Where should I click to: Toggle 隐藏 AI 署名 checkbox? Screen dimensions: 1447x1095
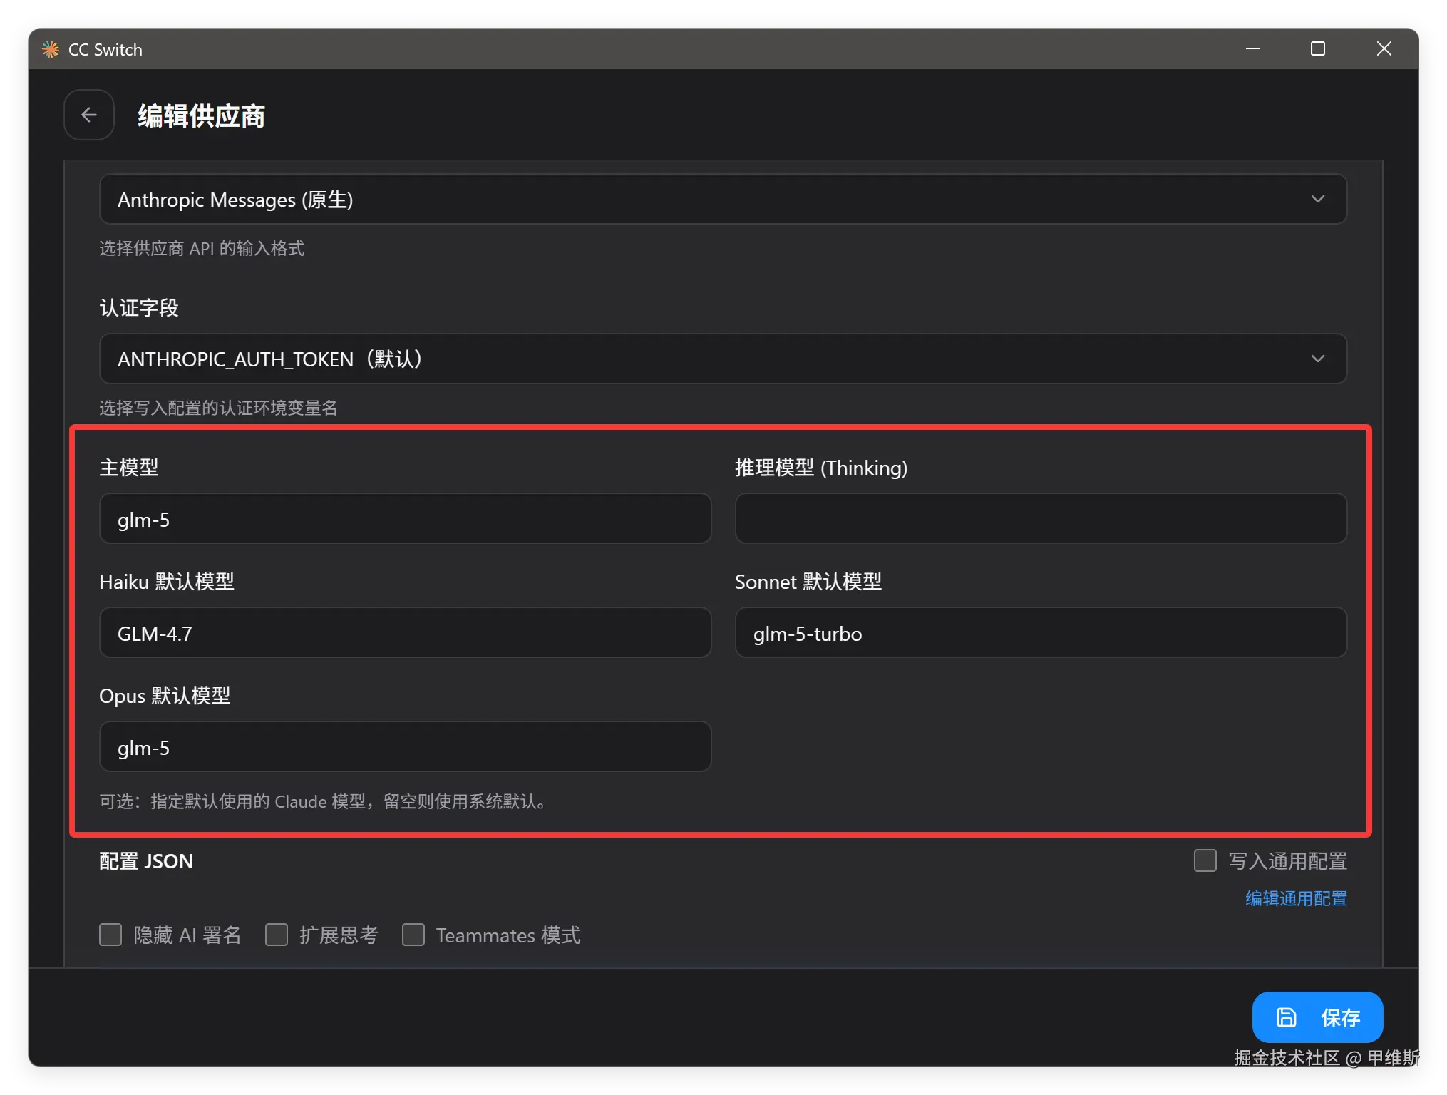[x=110, y=935]
